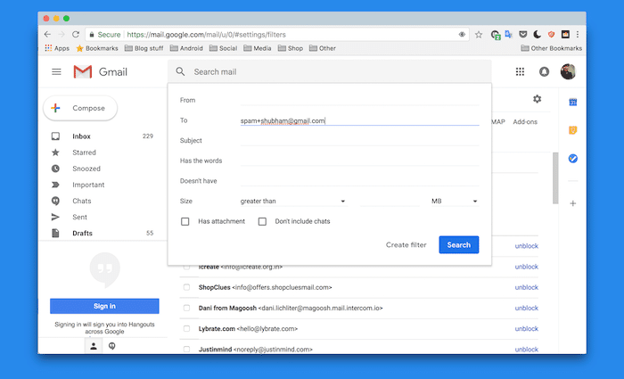Open the Blog stuff bookmarks folder
This screenshot has height=379, width=624.
click(x=144, y=48)
